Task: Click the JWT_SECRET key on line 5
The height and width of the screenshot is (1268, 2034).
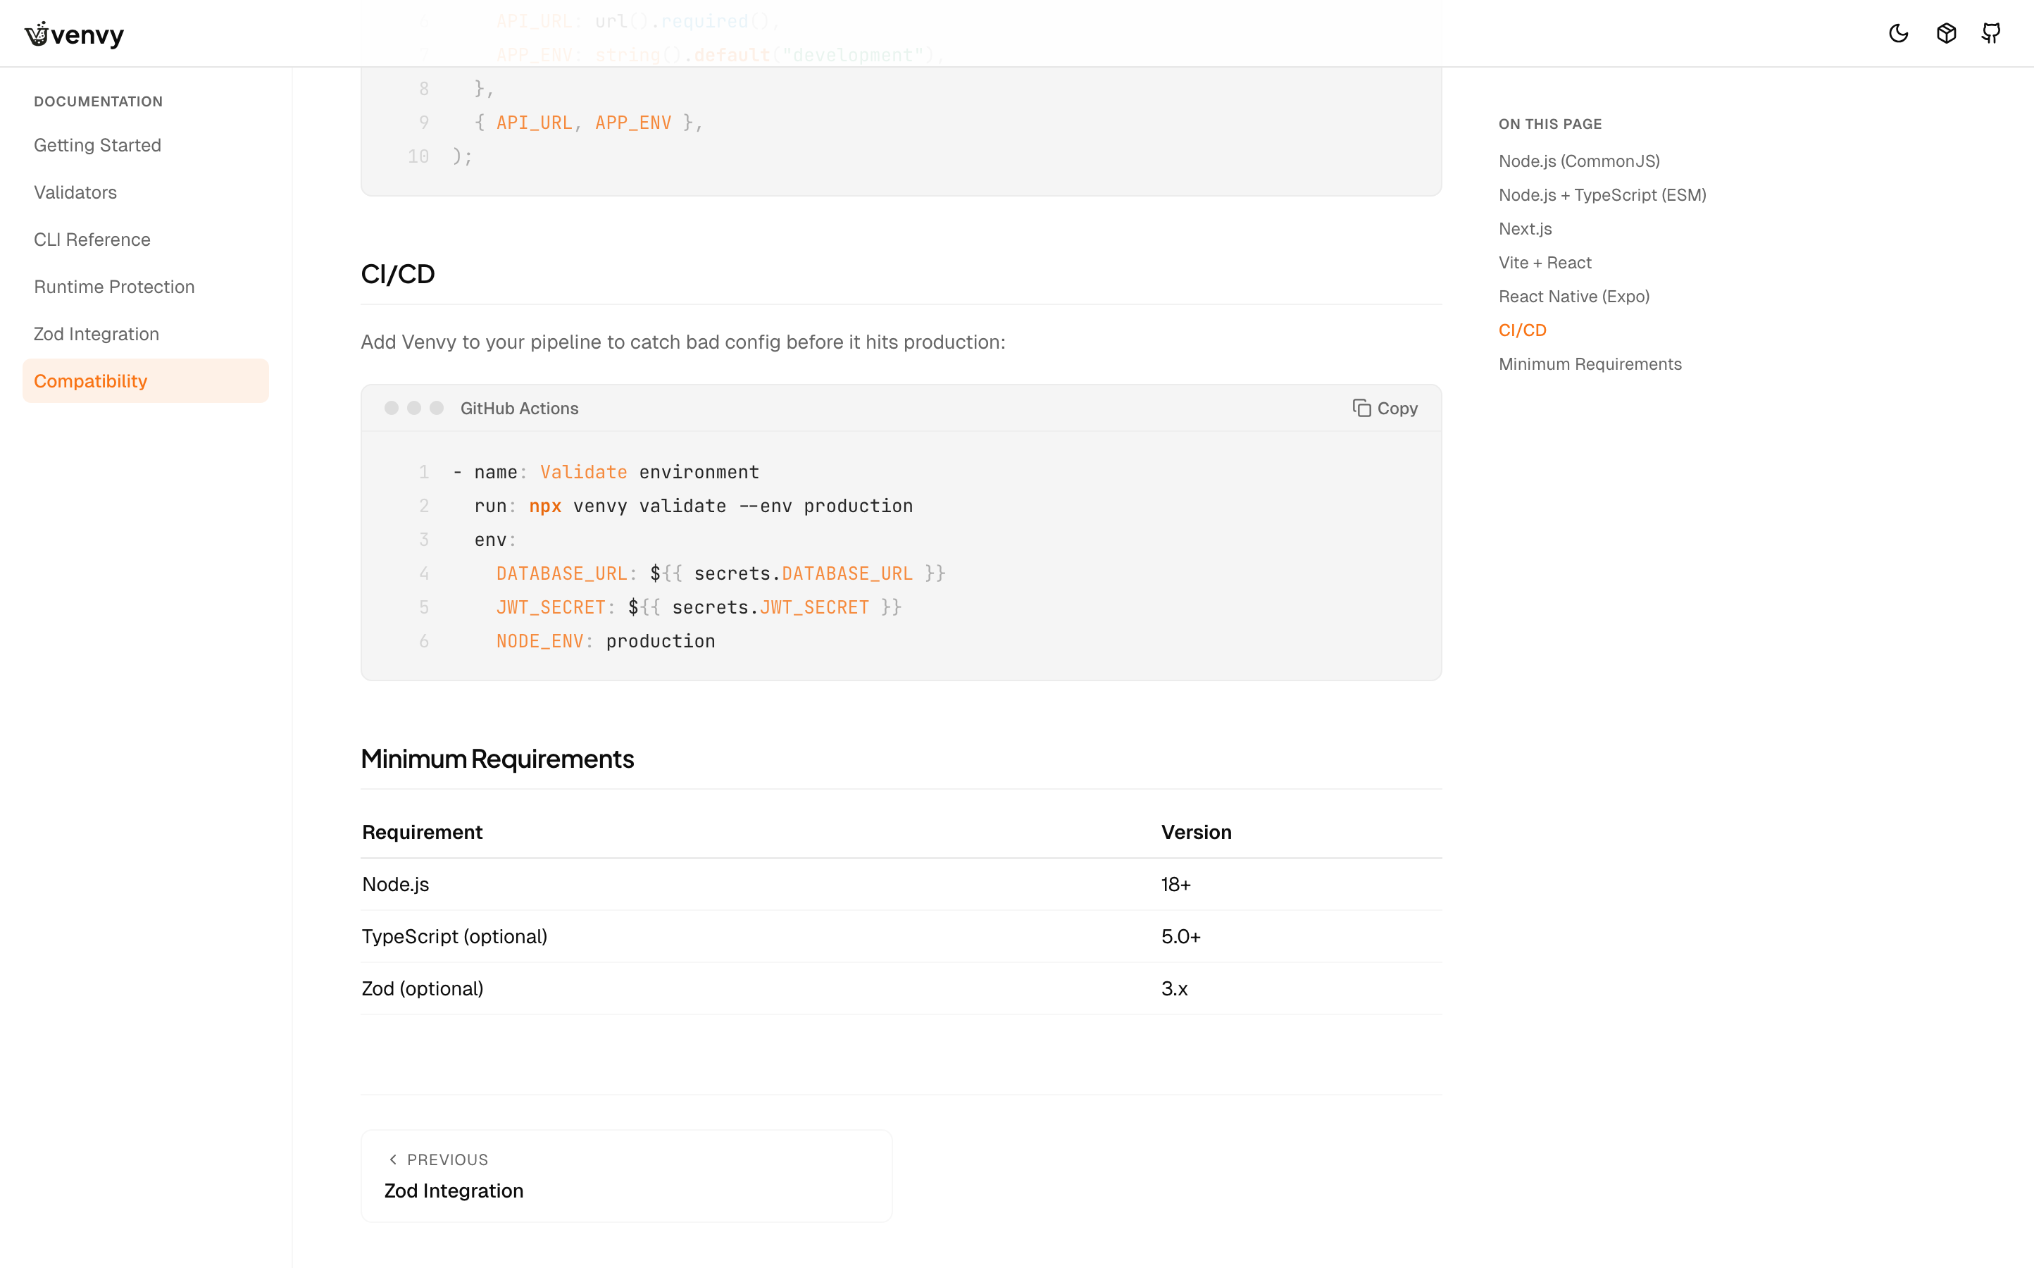Action: point(551,607)
